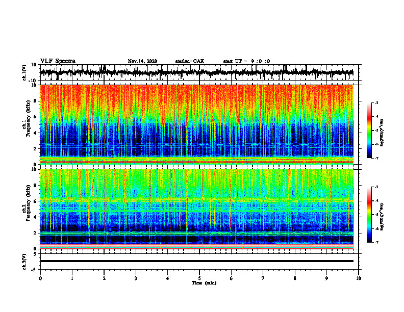Click tick label '10' on the Time axis
Viewport: 404px width, 312px height.
click(359, 278)
